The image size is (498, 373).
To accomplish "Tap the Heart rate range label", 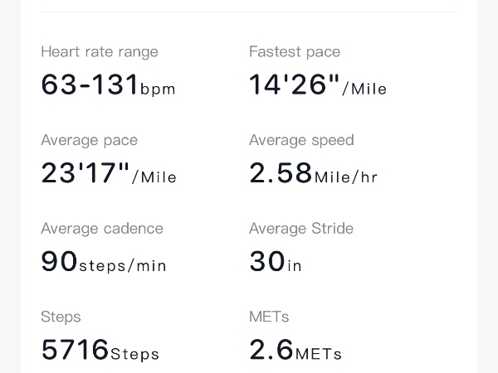I will click(99, 52).
